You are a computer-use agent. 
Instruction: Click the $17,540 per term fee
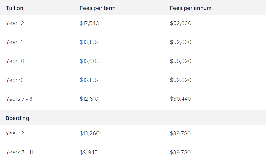[x=90, y=23]
